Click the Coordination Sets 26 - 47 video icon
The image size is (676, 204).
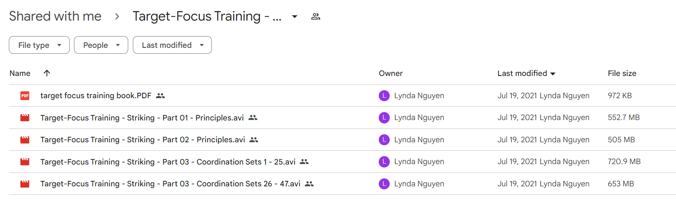point(25,184)
